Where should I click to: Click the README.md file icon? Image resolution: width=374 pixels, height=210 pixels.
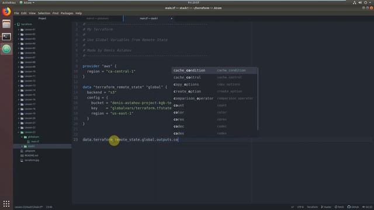pyautogui.click(x=22, y=156)
